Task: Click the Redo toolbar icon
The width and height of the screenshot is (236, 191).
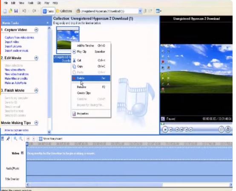Action: click(x=34, y=11)
